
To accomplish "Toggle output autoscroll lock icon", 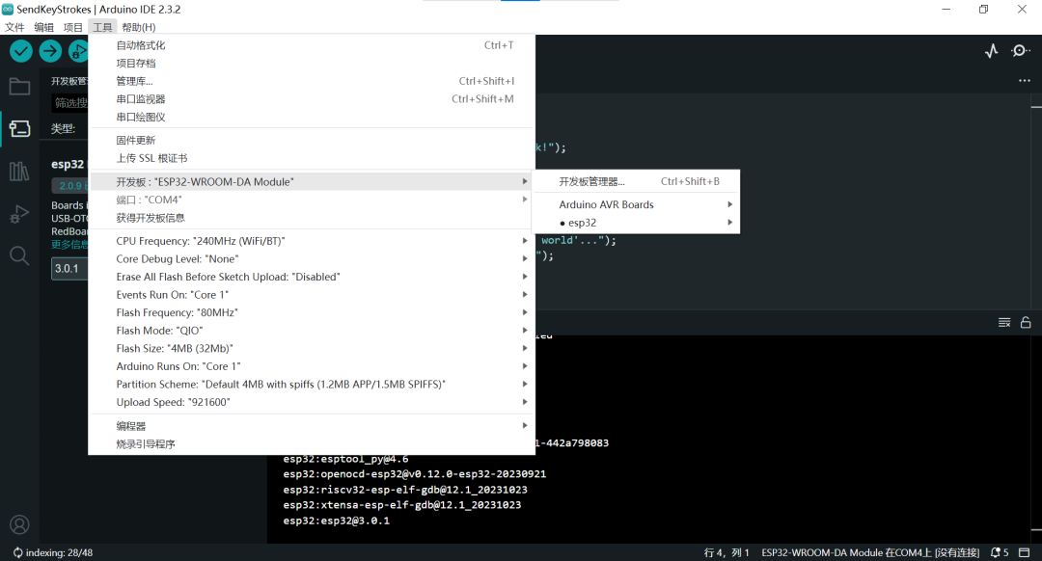I will tap(1026, 322).
